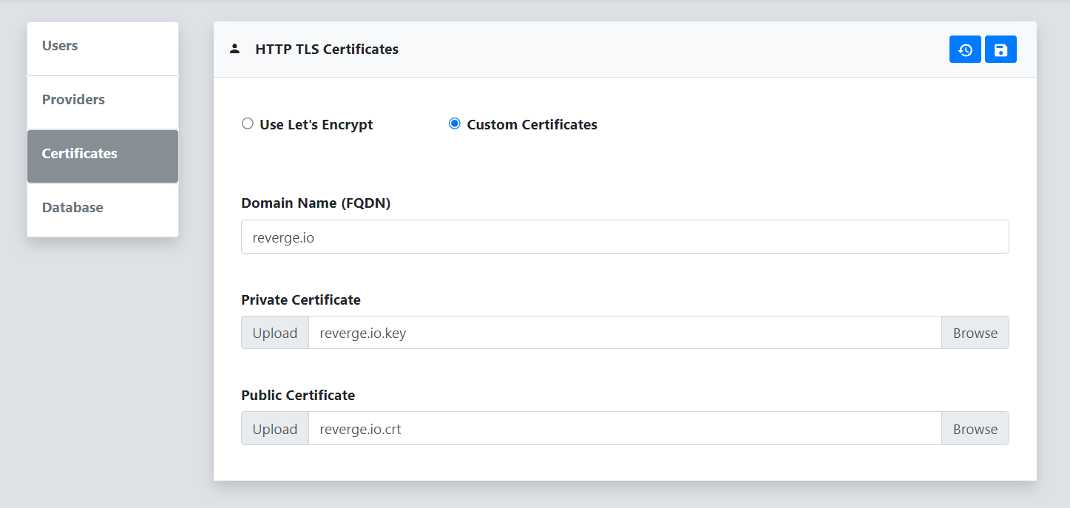Click the reverge.io.crt file field
The image size is (1070, 508).
coord(625,429)
